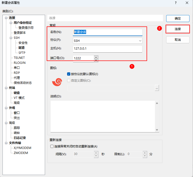Click the 限制 minutes field
Viewport: 193px width, 177px height.
click(x=135, y=154)
